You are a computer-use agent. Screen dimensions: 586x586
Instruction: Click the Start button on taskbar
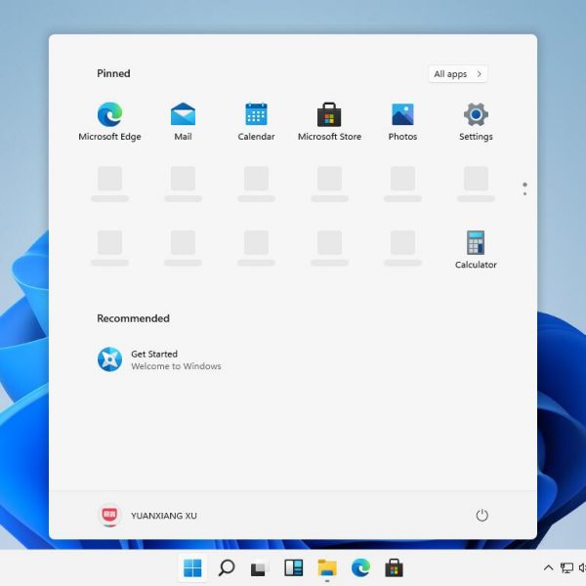192,568
